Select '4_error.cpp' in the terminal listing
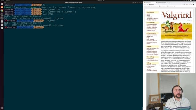 click(x=89, y=7)
